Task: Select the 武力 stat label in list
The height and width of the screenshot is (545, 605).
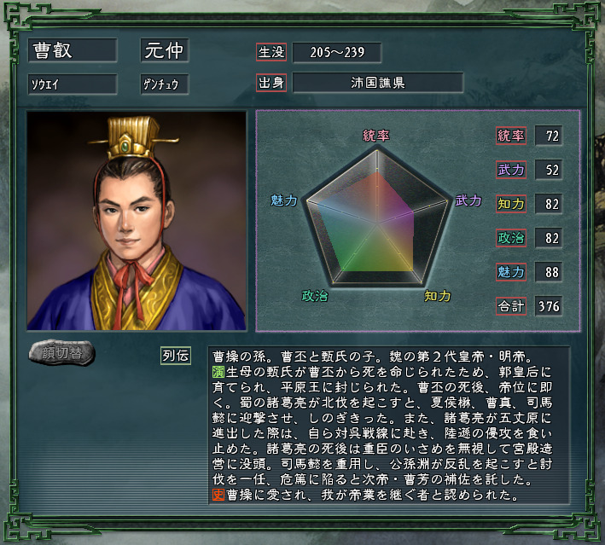Action: [511, 170]
